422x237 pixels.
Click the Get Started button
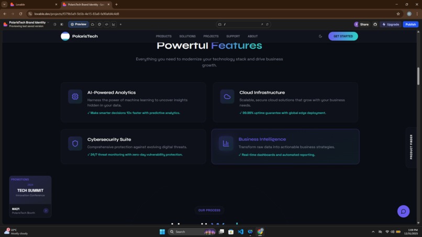[x=343, y=36]
